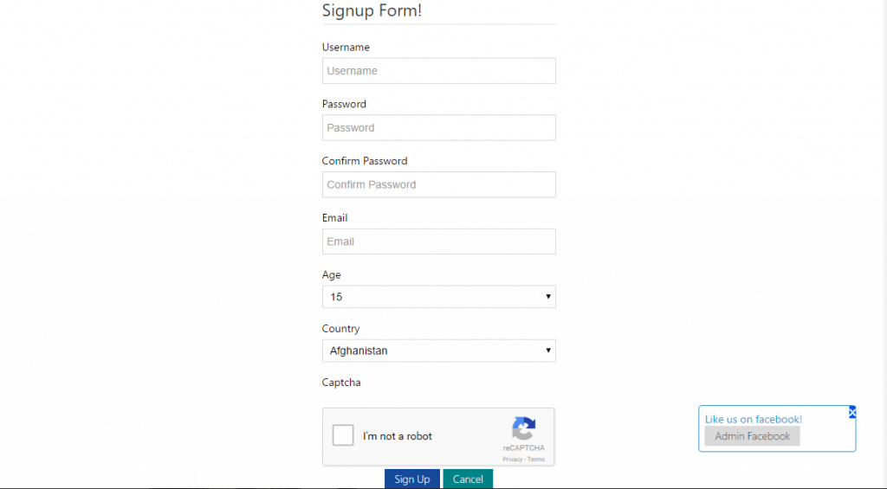Screen dimensions: 887x489
Task: Focus the Password input field
Action: tap(439, 128)
